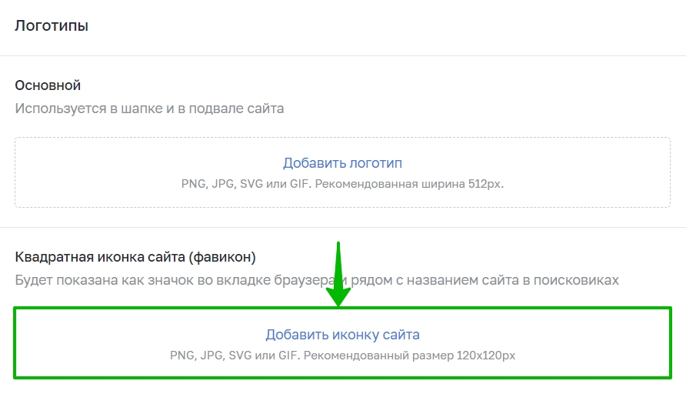The width and height of the screenshot is (686, 394).
Task: Click the green downward arrow annotation
Action: pos(338,274)
